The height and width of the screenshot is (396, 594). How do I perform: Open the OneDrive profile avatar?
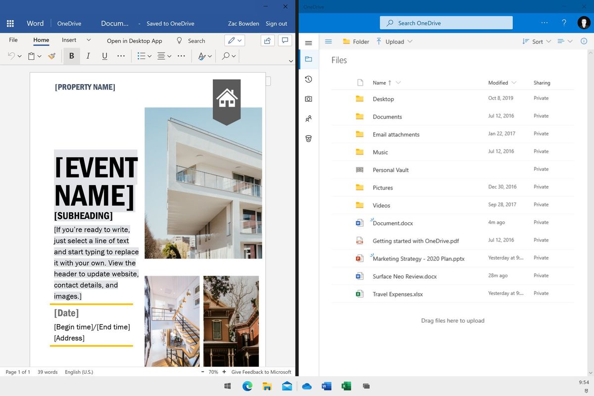584,23
